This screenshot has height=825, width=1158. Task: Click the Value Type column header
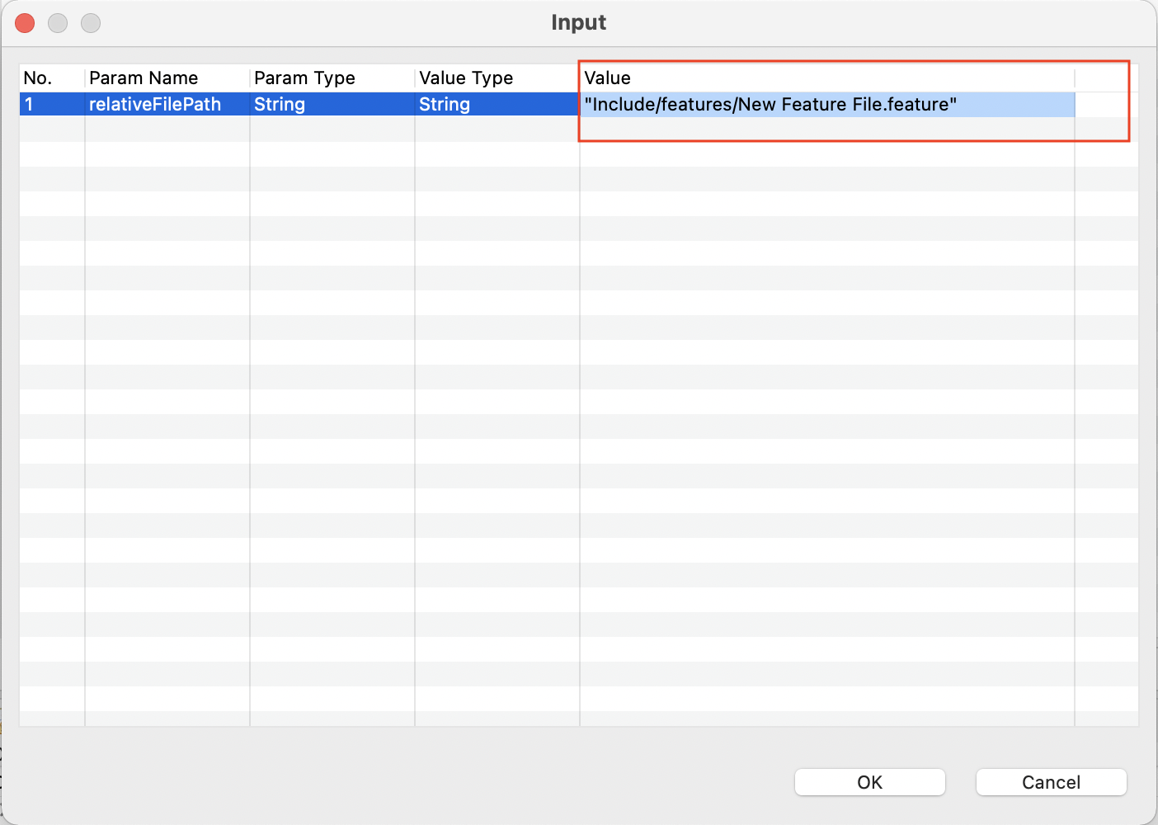(x=466, y=78)
